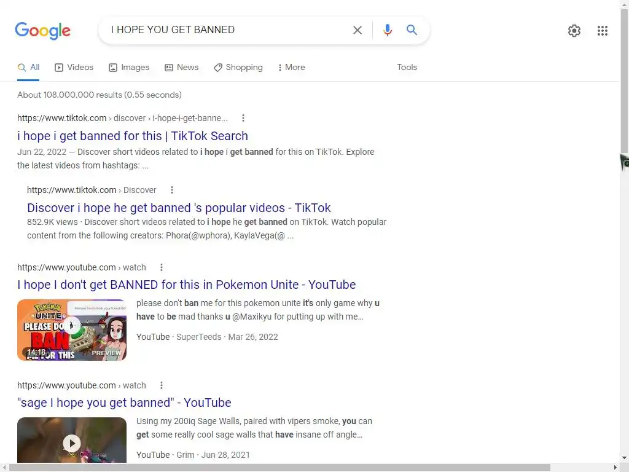The height and width of the screenshot is (472, 629).
Task: Play the Pokemon Unite video thumbnail
Action: click(72, 330)
